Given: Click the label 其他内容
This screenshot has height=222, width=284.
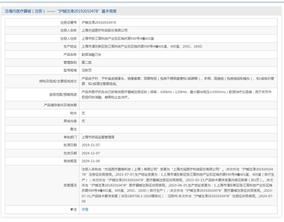Looking at the screenshot, I should coord(70,121).
